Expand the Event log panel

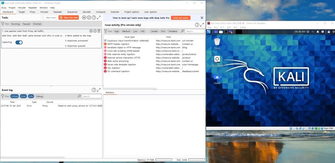click(99, 90)
